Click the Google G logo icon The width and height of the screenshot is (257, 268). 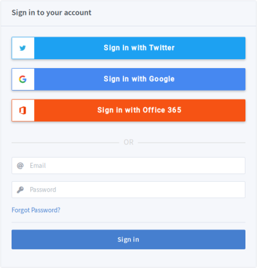click(x=22, y=79)
